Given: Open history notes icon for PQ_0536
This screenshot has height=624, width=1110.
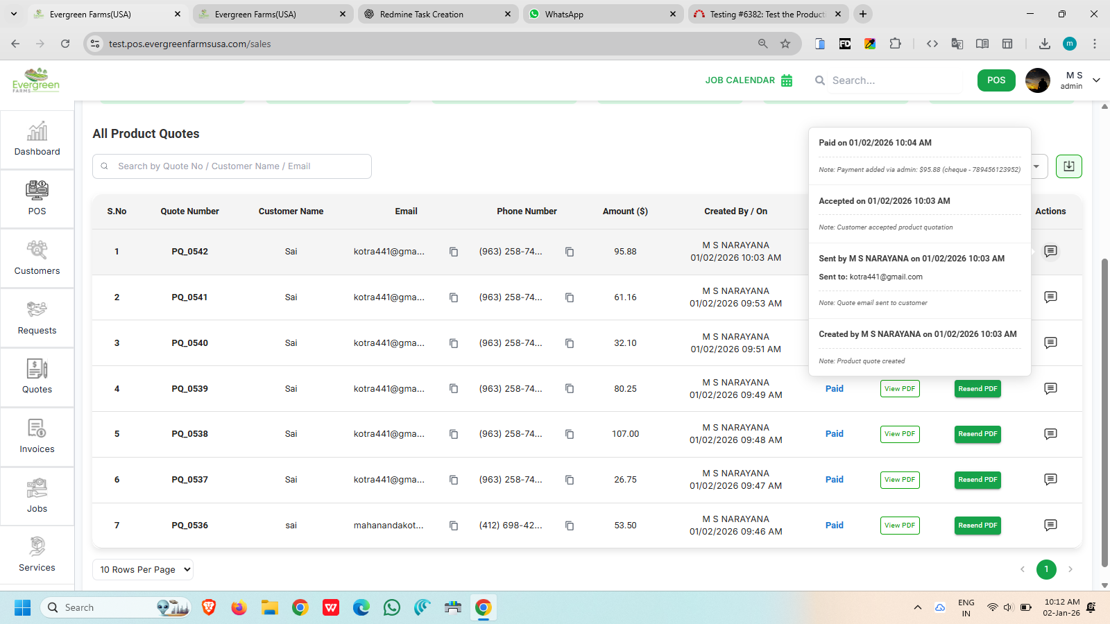Looking at the screenshot, I should [x=1050, y=526].
